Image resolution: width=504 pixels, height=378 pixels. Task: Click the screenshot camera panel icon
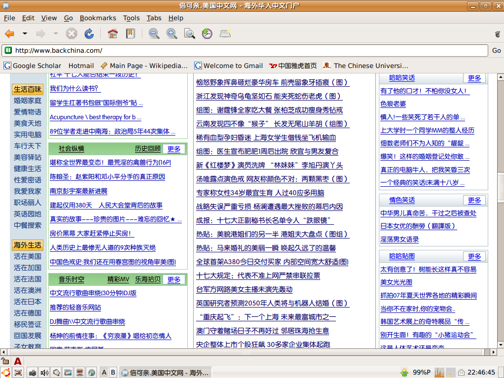[x=33, y=373]
